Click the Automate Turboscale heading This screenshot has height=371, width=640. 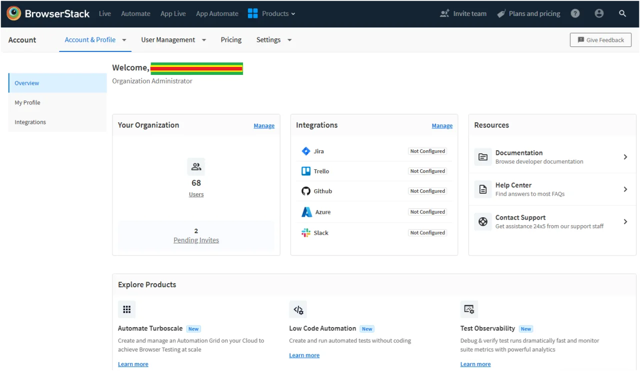pyautogui.click(x=150, y=329)
